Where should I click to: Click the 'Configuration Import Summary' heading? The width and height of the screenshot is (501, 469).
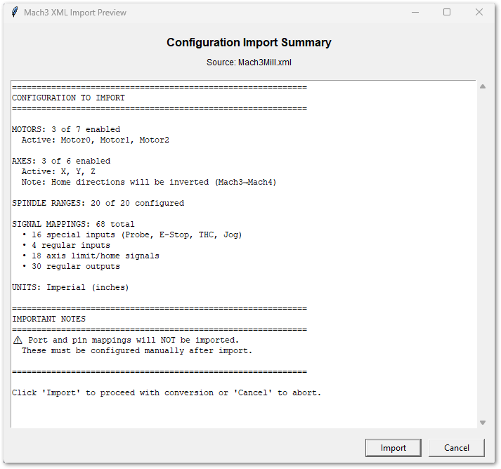pos(249,43)
